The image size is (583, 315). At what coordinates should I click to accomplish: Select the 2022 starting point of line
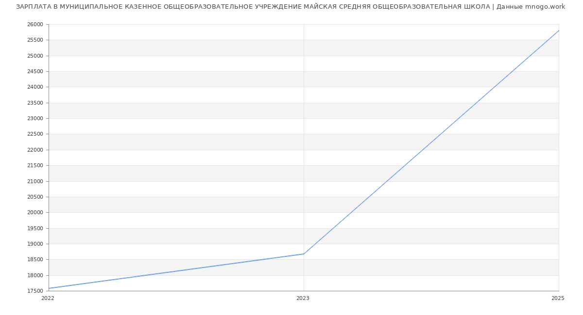pyautogui.click(x=49, y=288)
